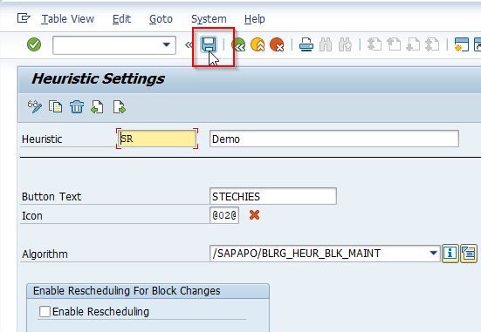Click the Delete trash can icon
481x332 pixels.
pyautogui.click(x=77, y=107)
